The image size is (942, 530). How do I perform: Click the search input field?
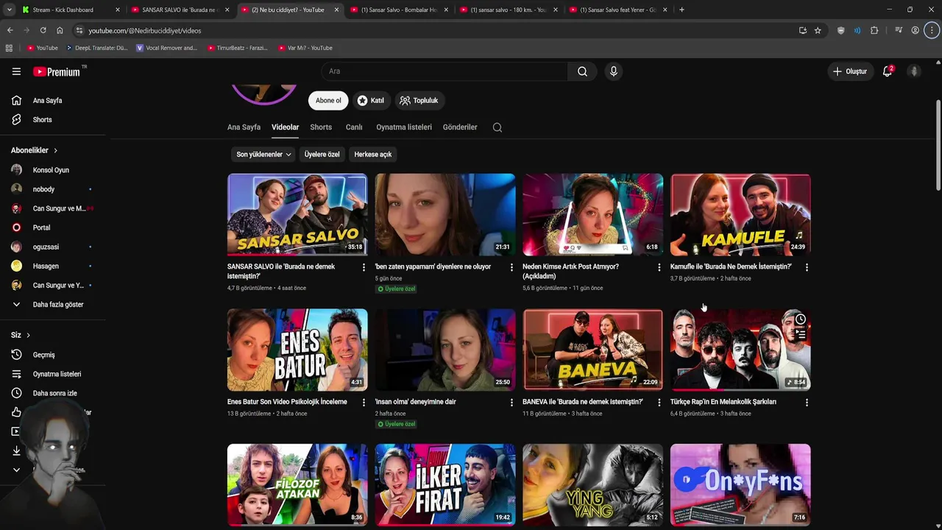tap(445, 71)
